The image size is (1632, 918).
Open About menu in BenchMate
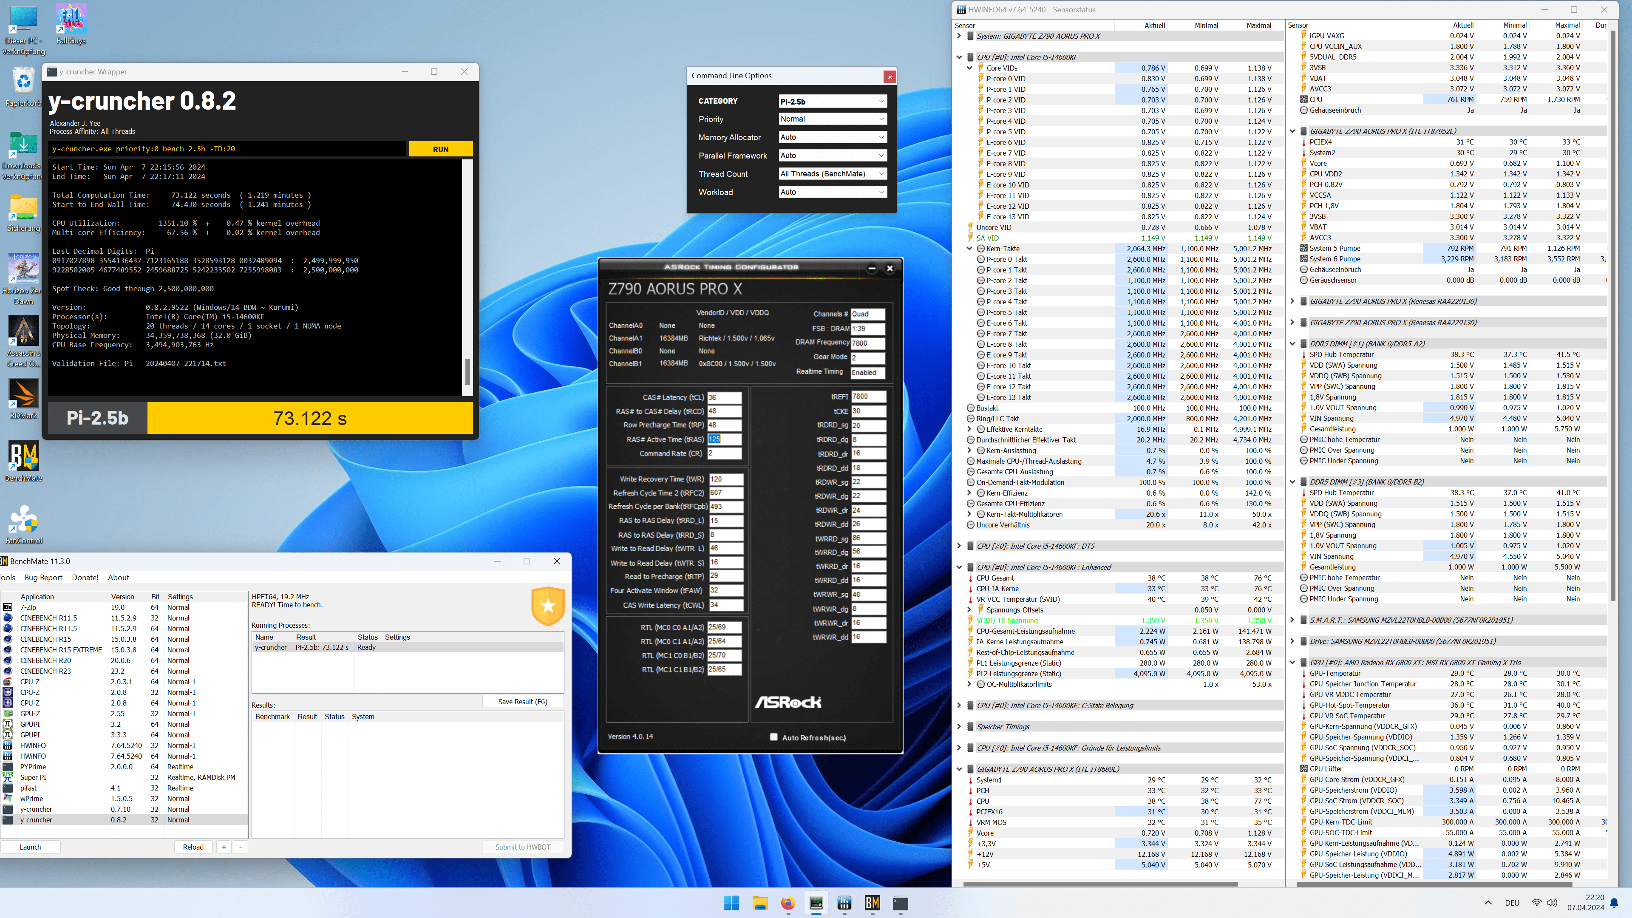[118, 577]
